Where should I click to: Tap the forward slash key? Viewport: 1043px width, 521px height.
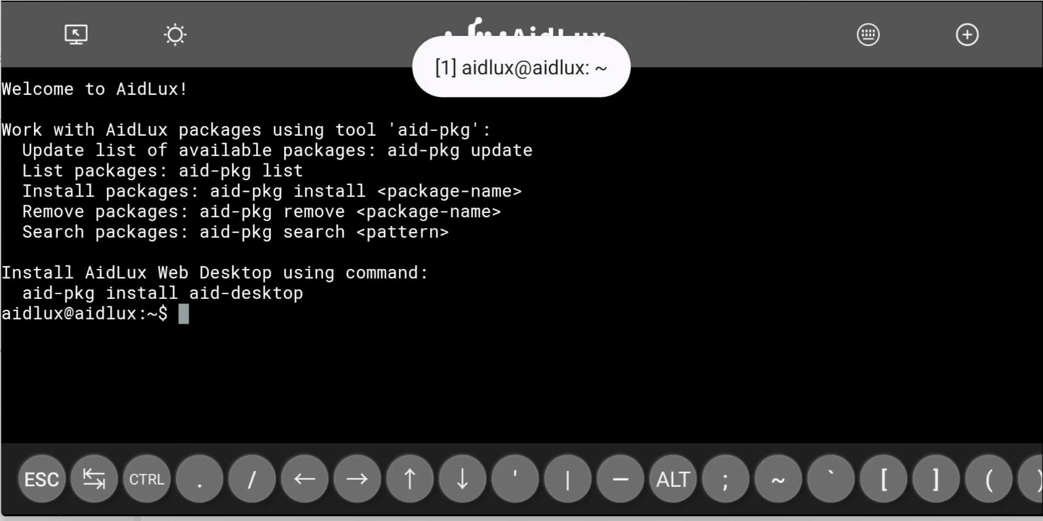click(252, 479)
